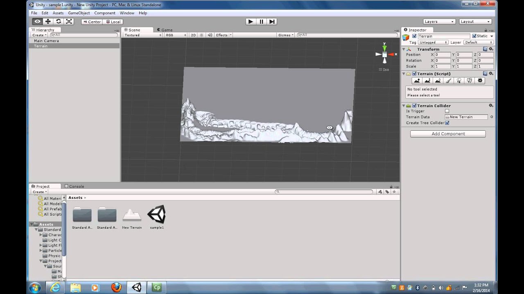The width and height of the screenshot is (524, 294).
Task: Toggle scene audio speaker icon
Action: (210, 35)
